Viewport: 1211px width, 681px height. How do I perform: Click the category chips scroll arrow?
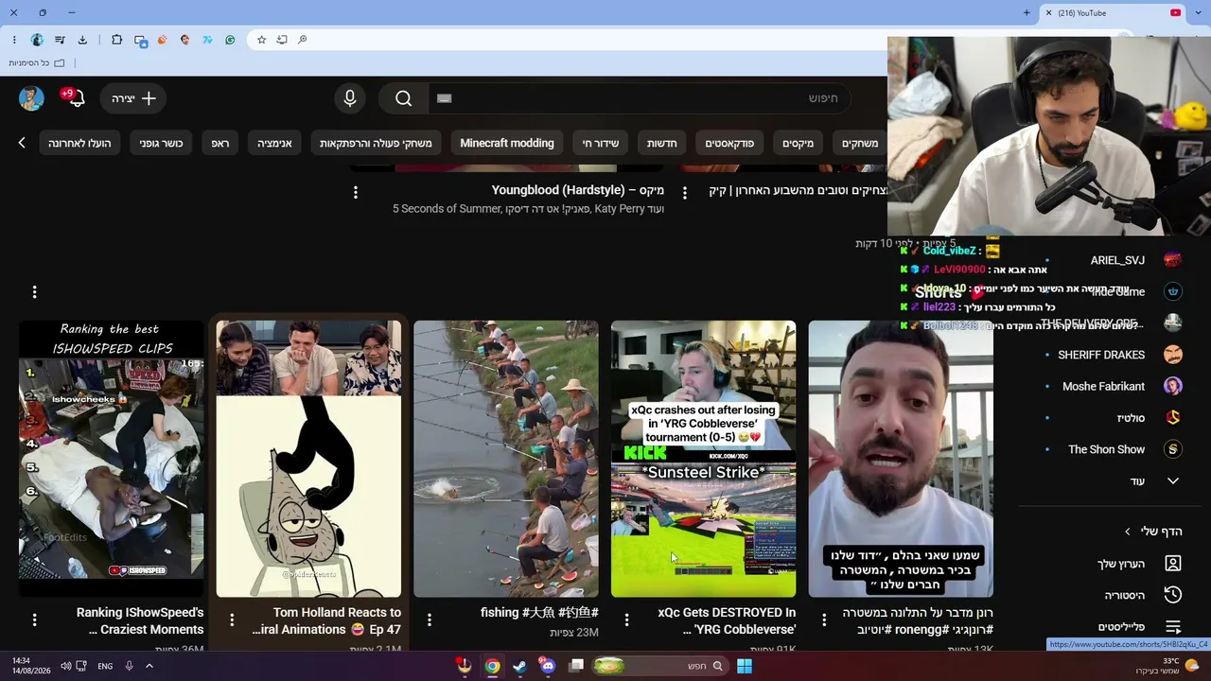coord(22,143)
